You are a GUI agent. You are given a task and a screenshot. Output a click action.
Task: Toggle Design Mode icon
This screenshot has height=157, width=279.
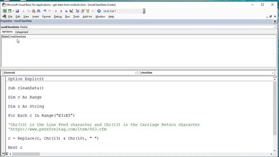pos(71,11)
